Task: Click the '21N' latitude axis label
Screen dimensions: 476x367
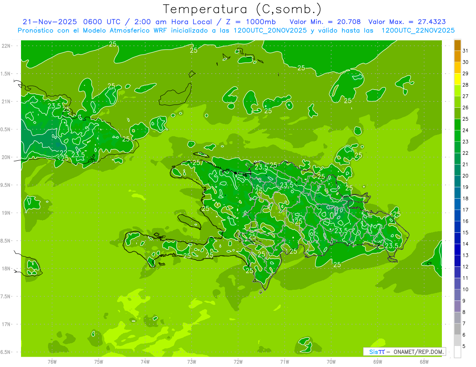Action: pyautogui.click(x=6, y=101)
